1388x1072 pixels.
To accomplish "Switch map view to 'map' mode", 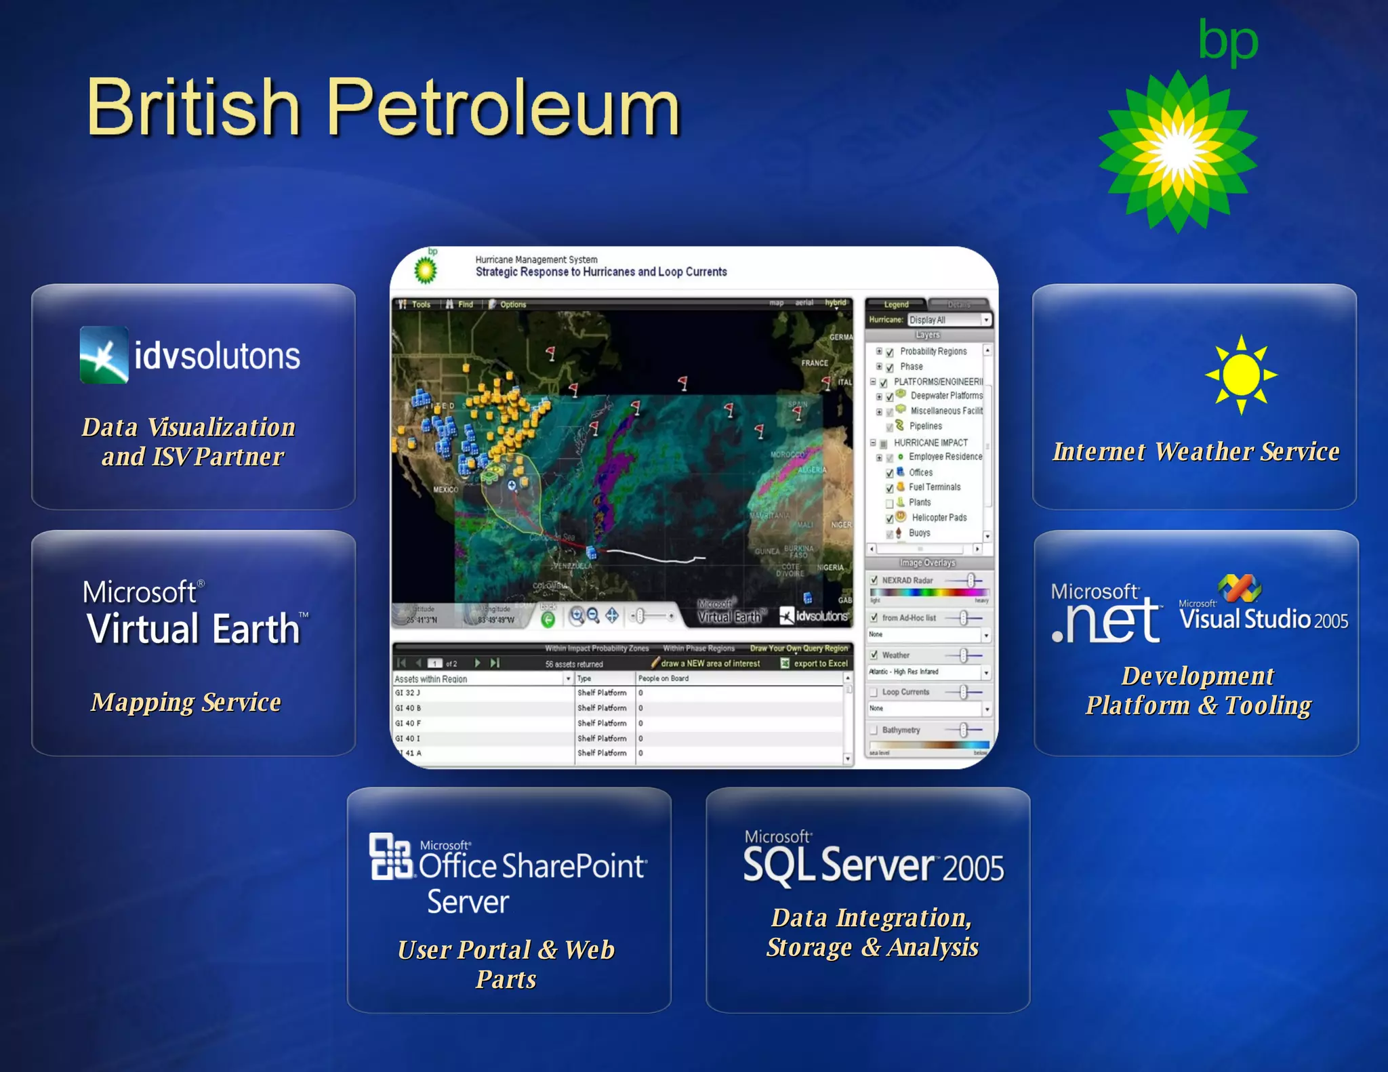I will pyautogui.click(x=777, y=302).
